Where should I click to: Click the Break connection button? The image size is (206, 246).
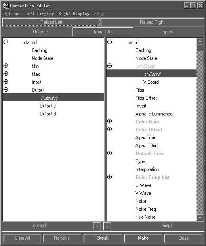coord(103,238)
